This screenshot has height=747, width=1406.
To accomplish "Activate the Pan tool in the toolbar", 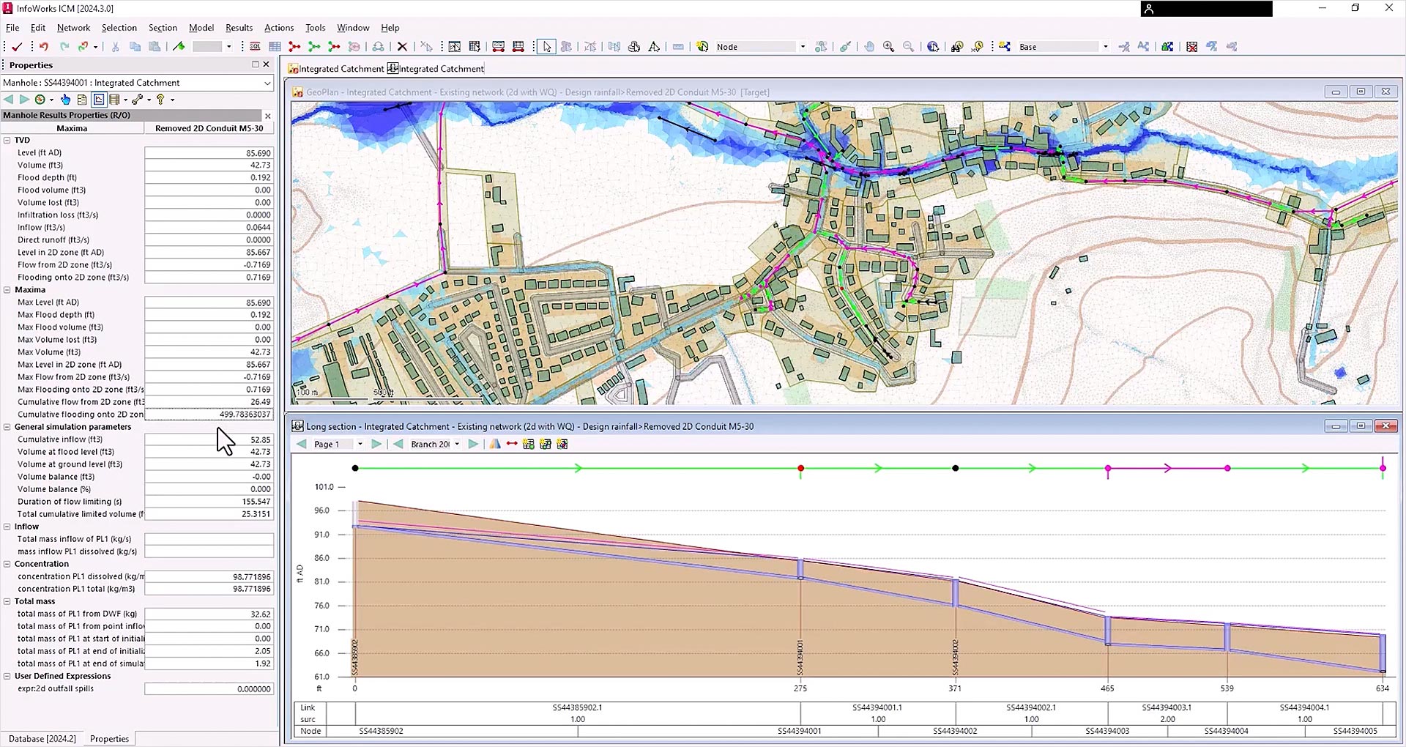I will pyautogui.click(x=870, y=46).
